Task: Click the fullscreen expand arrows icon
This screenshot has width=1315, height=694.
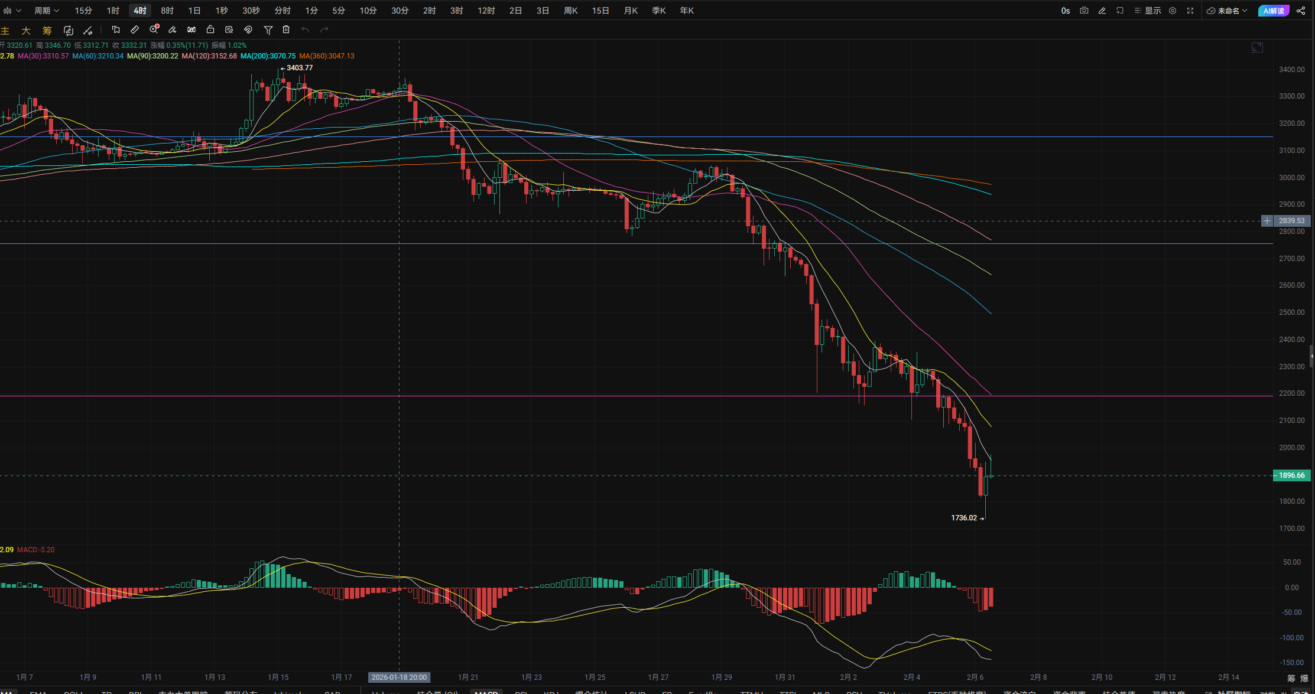Action: [1190, 11]
